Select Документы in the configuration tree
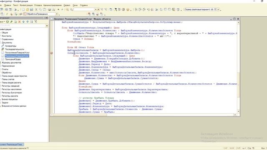 pyautogui.click(x=7, y=42)
